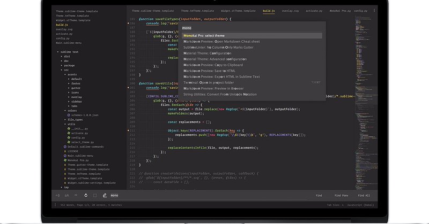
Task: Click the command palette search field
Action: tap(252, 28)
